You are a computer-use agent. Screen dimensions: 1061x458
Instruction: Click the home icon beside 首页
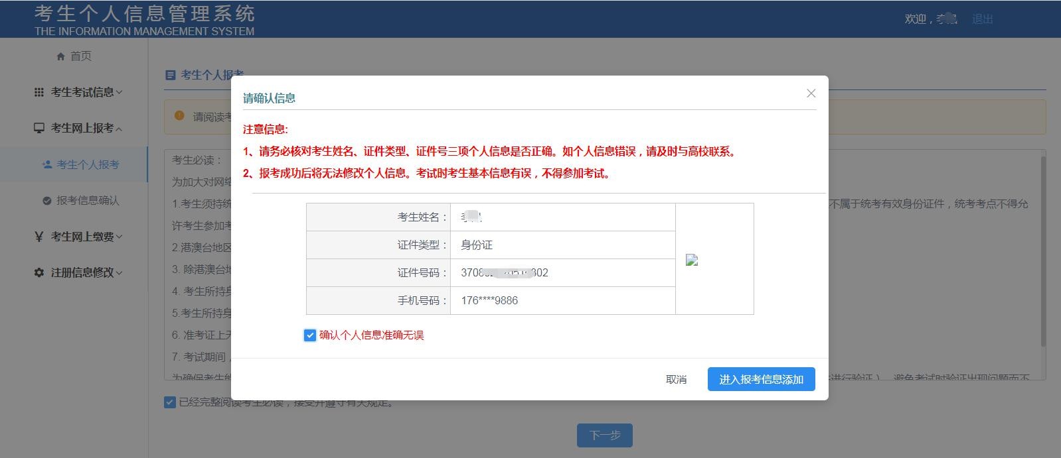click(x=61, y=56)
